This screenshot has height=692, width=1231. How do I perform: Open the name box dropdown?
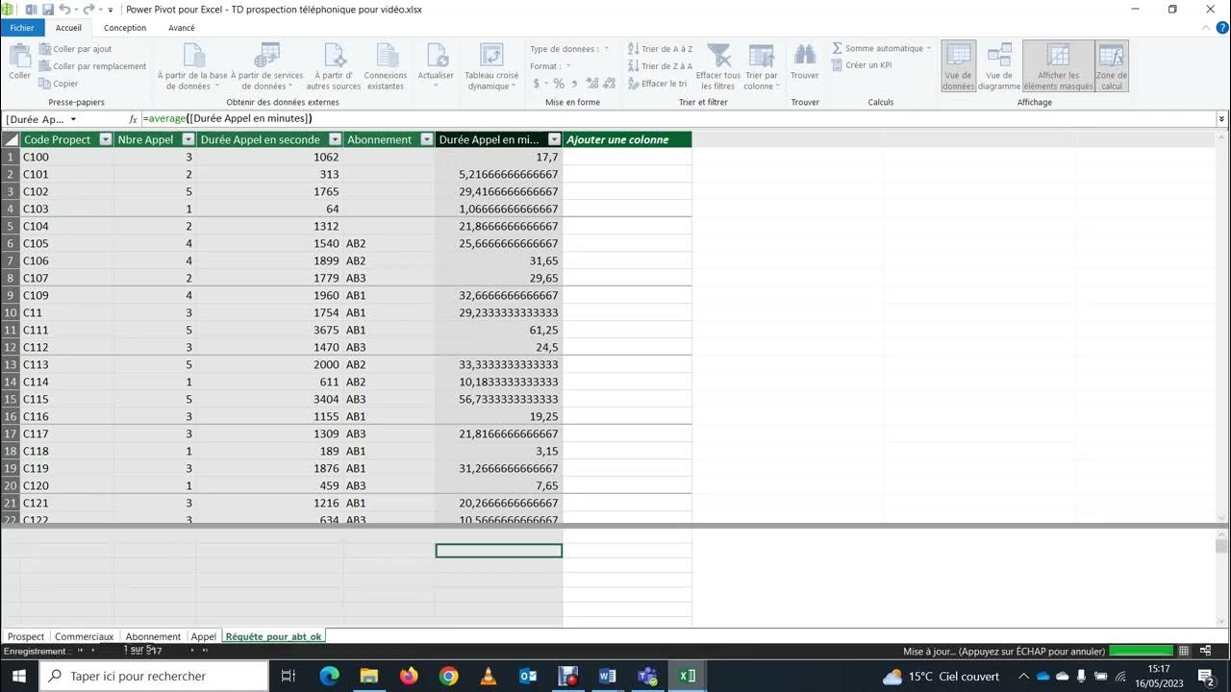pyautogui.click(x=73, y=120)
